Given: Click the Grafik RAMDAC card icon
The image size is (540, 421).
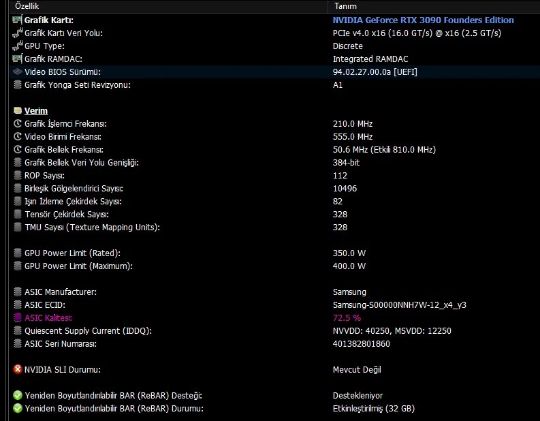Looking at the screenshot, I should point(17,59).
